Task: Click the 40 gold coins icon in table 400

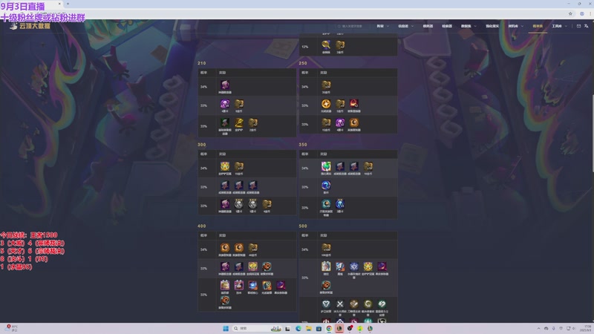Action: point(252,247)
